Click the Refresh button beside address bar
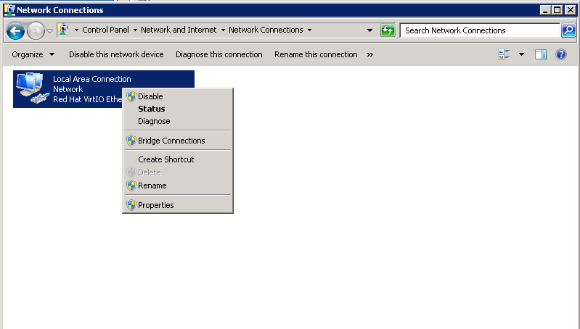Image resolution: width=580 pixels, height=329 pixels. [x=388, y=30]
